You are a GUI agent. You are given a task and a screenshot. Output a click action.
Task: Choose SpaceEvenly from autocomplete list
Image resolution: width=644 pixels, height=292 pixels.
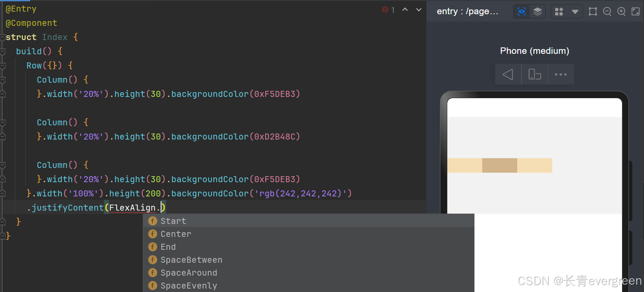[308, 286]
